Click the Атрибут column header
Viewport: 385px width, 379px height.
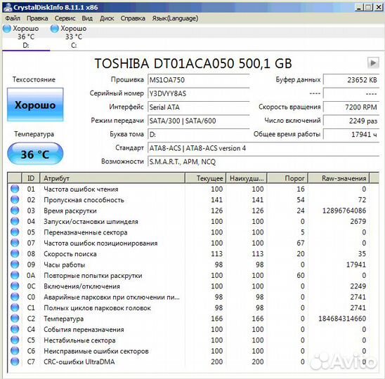[x=112, y=178]
